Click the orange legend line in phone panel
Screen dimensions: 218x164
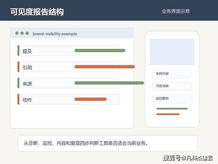(168, 114)
